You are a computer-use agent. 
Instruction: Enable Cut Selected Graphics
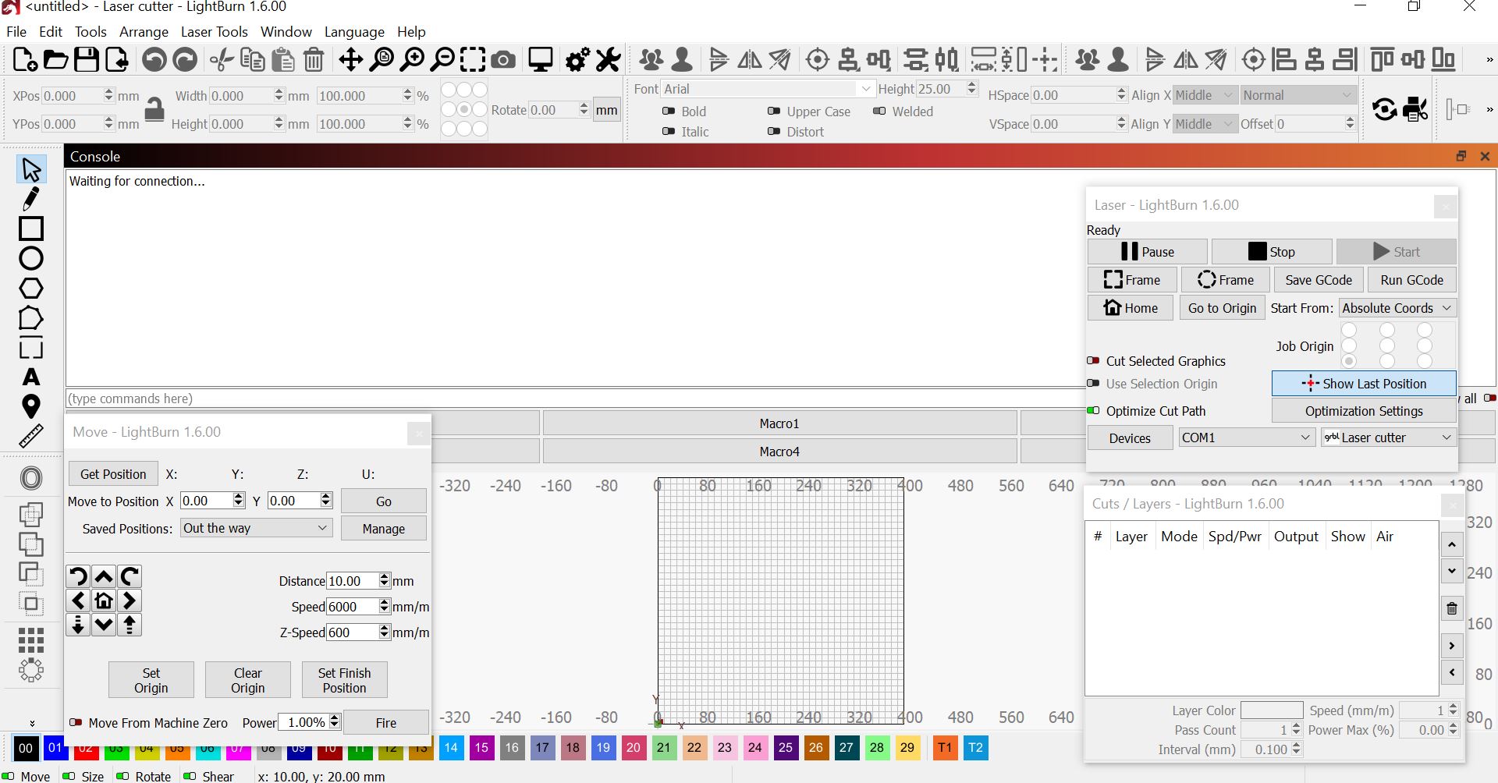(1093, 361)
